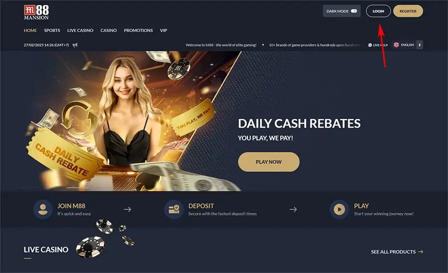Click the Join M88 user icon

coord(43,209)
